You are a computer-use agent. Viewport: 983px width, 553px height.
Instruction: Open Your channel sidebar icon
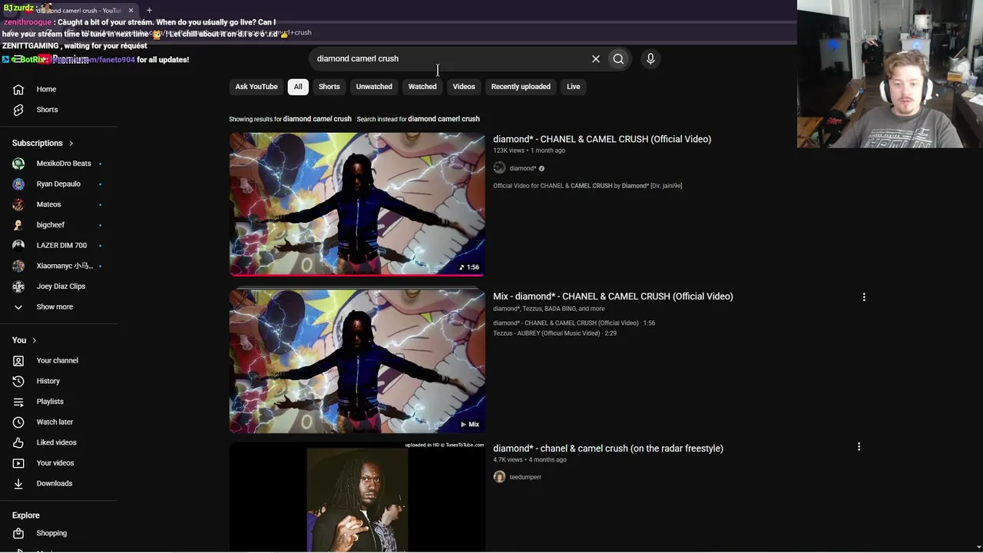point(18,361)
